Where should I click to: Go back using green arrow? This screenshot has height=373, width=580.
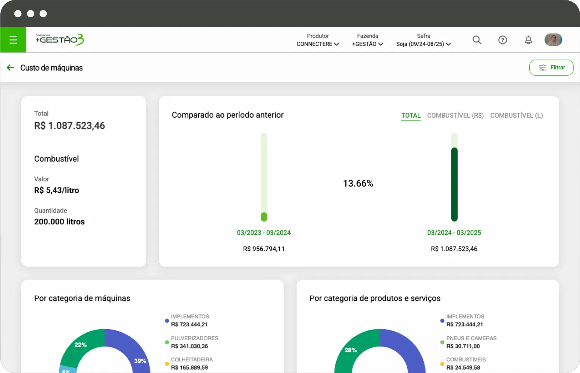[x=10, y=68]
